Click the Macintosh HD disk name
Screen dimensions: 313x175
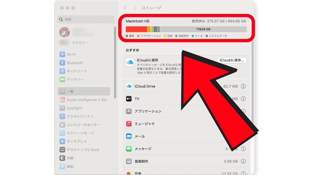tap(138, 21)
